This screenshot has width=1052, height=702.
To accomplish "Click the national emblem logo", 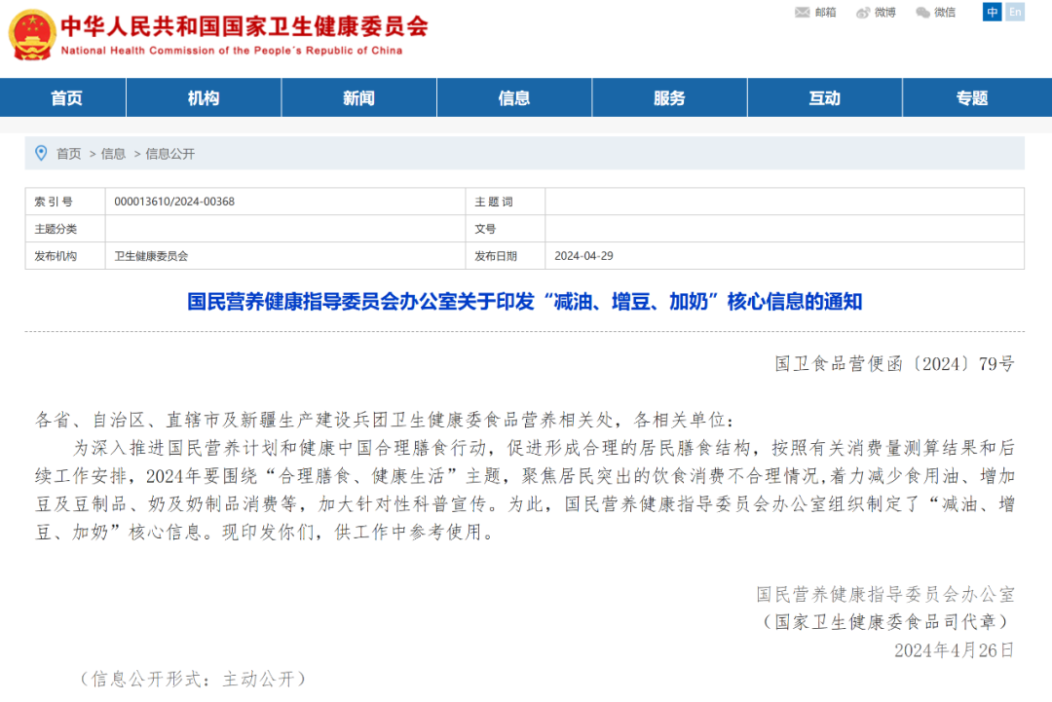I will pyautogui.click(x=30, y=32).
